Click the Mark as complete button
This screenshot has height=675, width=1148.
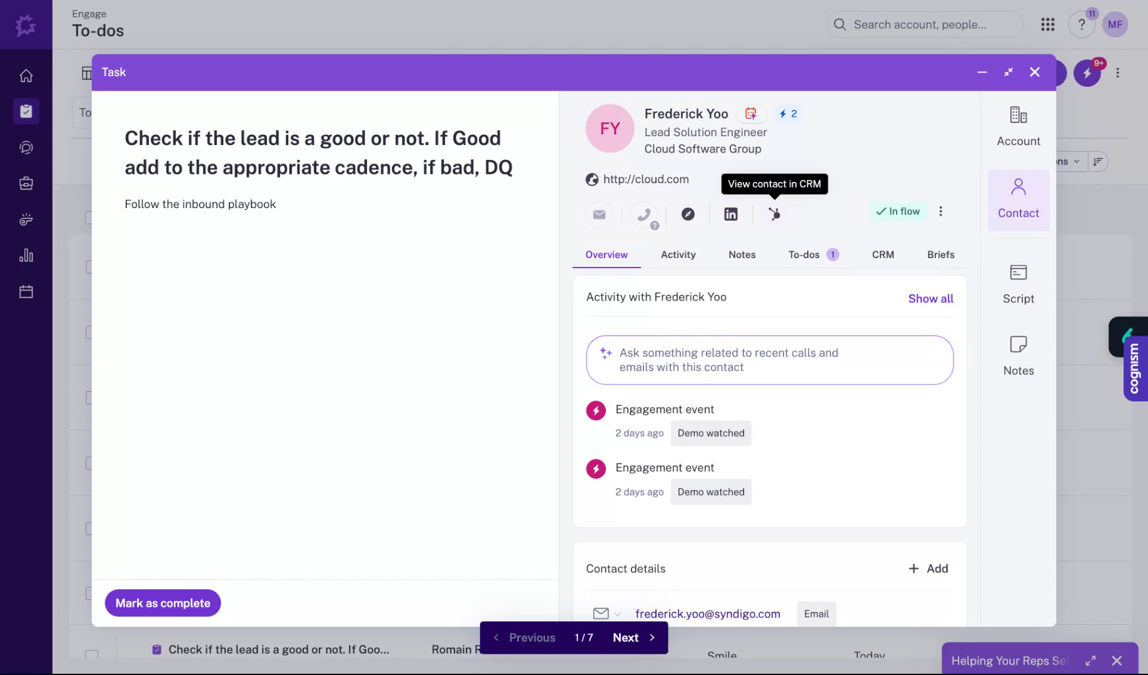click(x=162, y=602)
